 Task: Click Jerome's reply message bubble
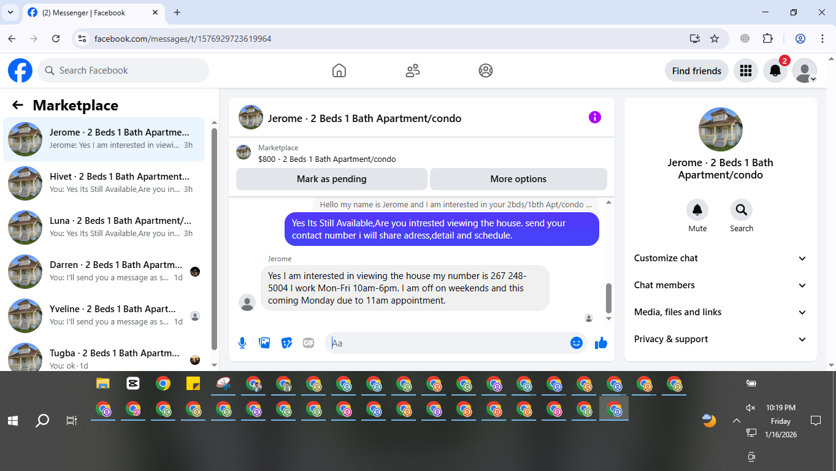[405, 288]
